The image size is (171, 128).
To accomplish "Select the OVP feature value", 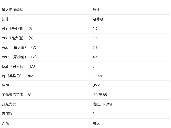I will [x=96, y=85].
